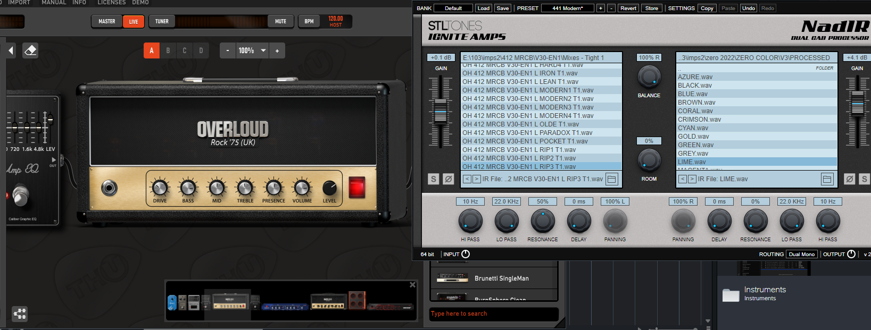Screen dimensions: 871x330
Task: Click the amp LEVEL knob
Action: 329,188
